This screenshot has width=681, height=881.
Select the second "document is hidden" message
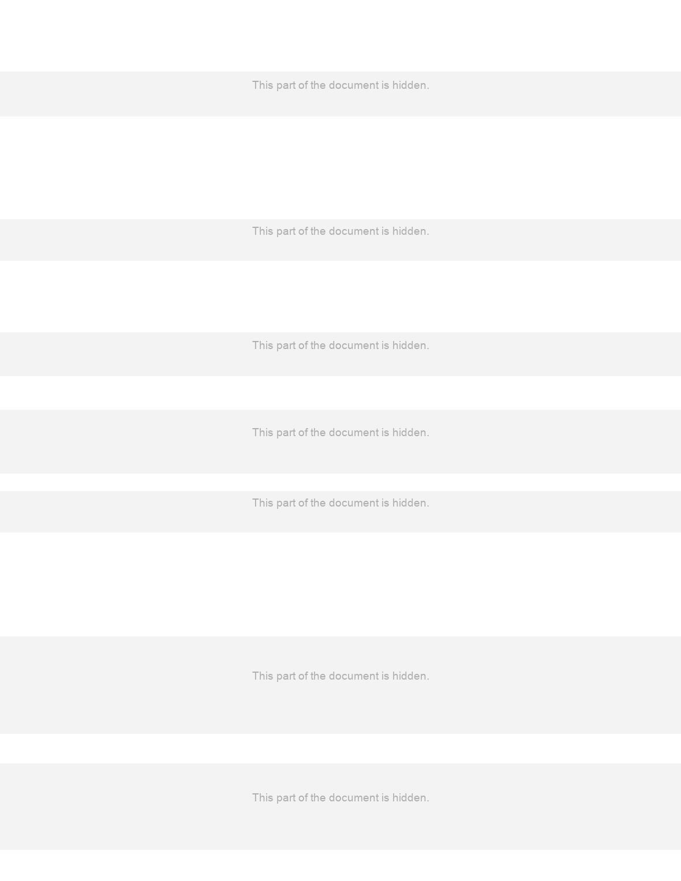340,231
